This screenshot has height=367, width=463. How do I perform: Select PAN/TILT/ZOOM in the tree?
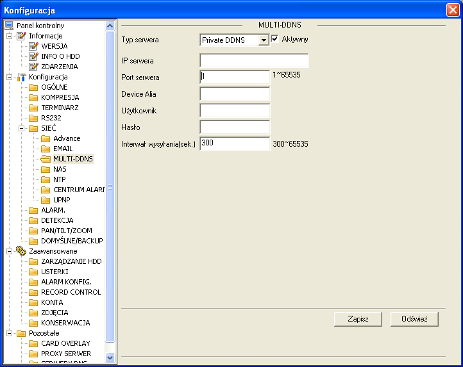[67, 231]
